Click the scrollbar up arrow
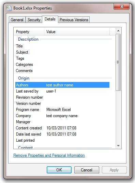The width and height of the screenshot is (135, 183). tap(118, 31)
